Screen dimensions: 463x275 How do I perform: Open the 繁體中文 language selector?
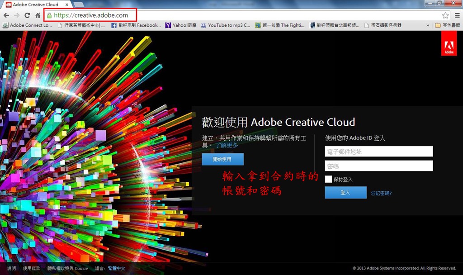(117, 268)
